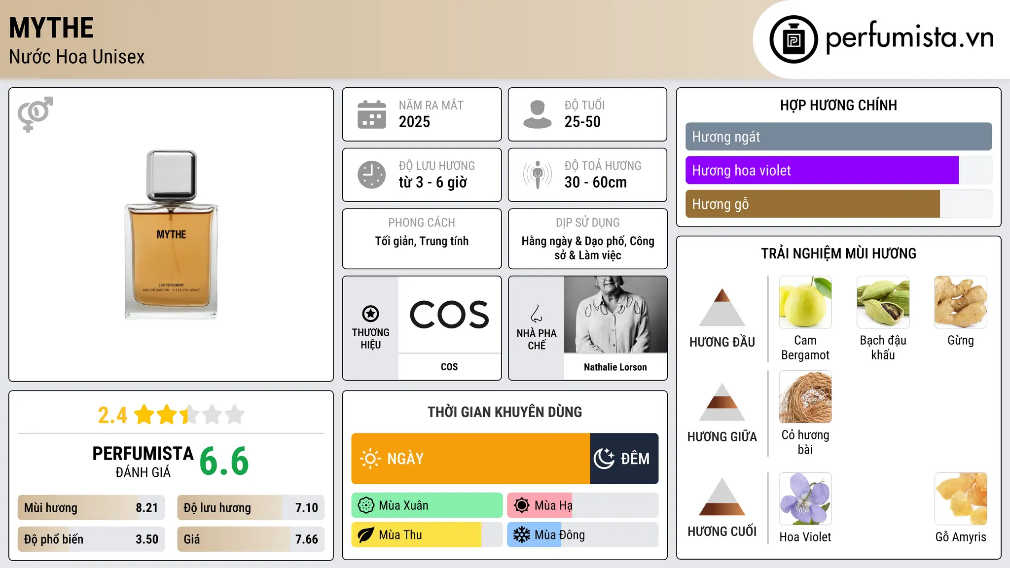Click the gold star rating row

click(189, 415)
